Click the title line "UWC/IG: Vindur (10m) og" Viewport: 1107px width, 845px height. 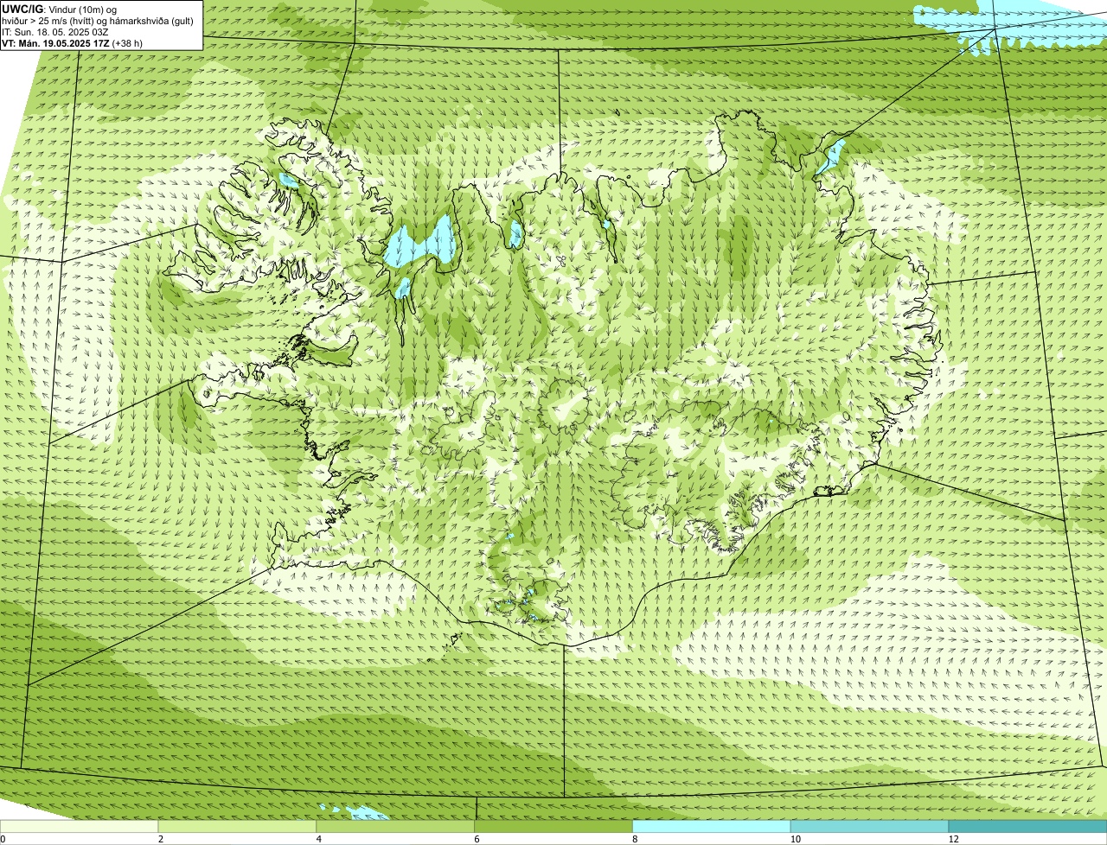60,10
